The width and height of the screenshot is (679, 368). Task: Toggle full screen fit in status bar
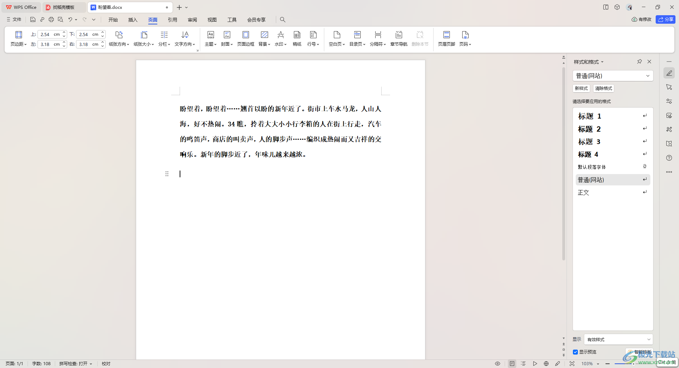[x=572, y=363]
